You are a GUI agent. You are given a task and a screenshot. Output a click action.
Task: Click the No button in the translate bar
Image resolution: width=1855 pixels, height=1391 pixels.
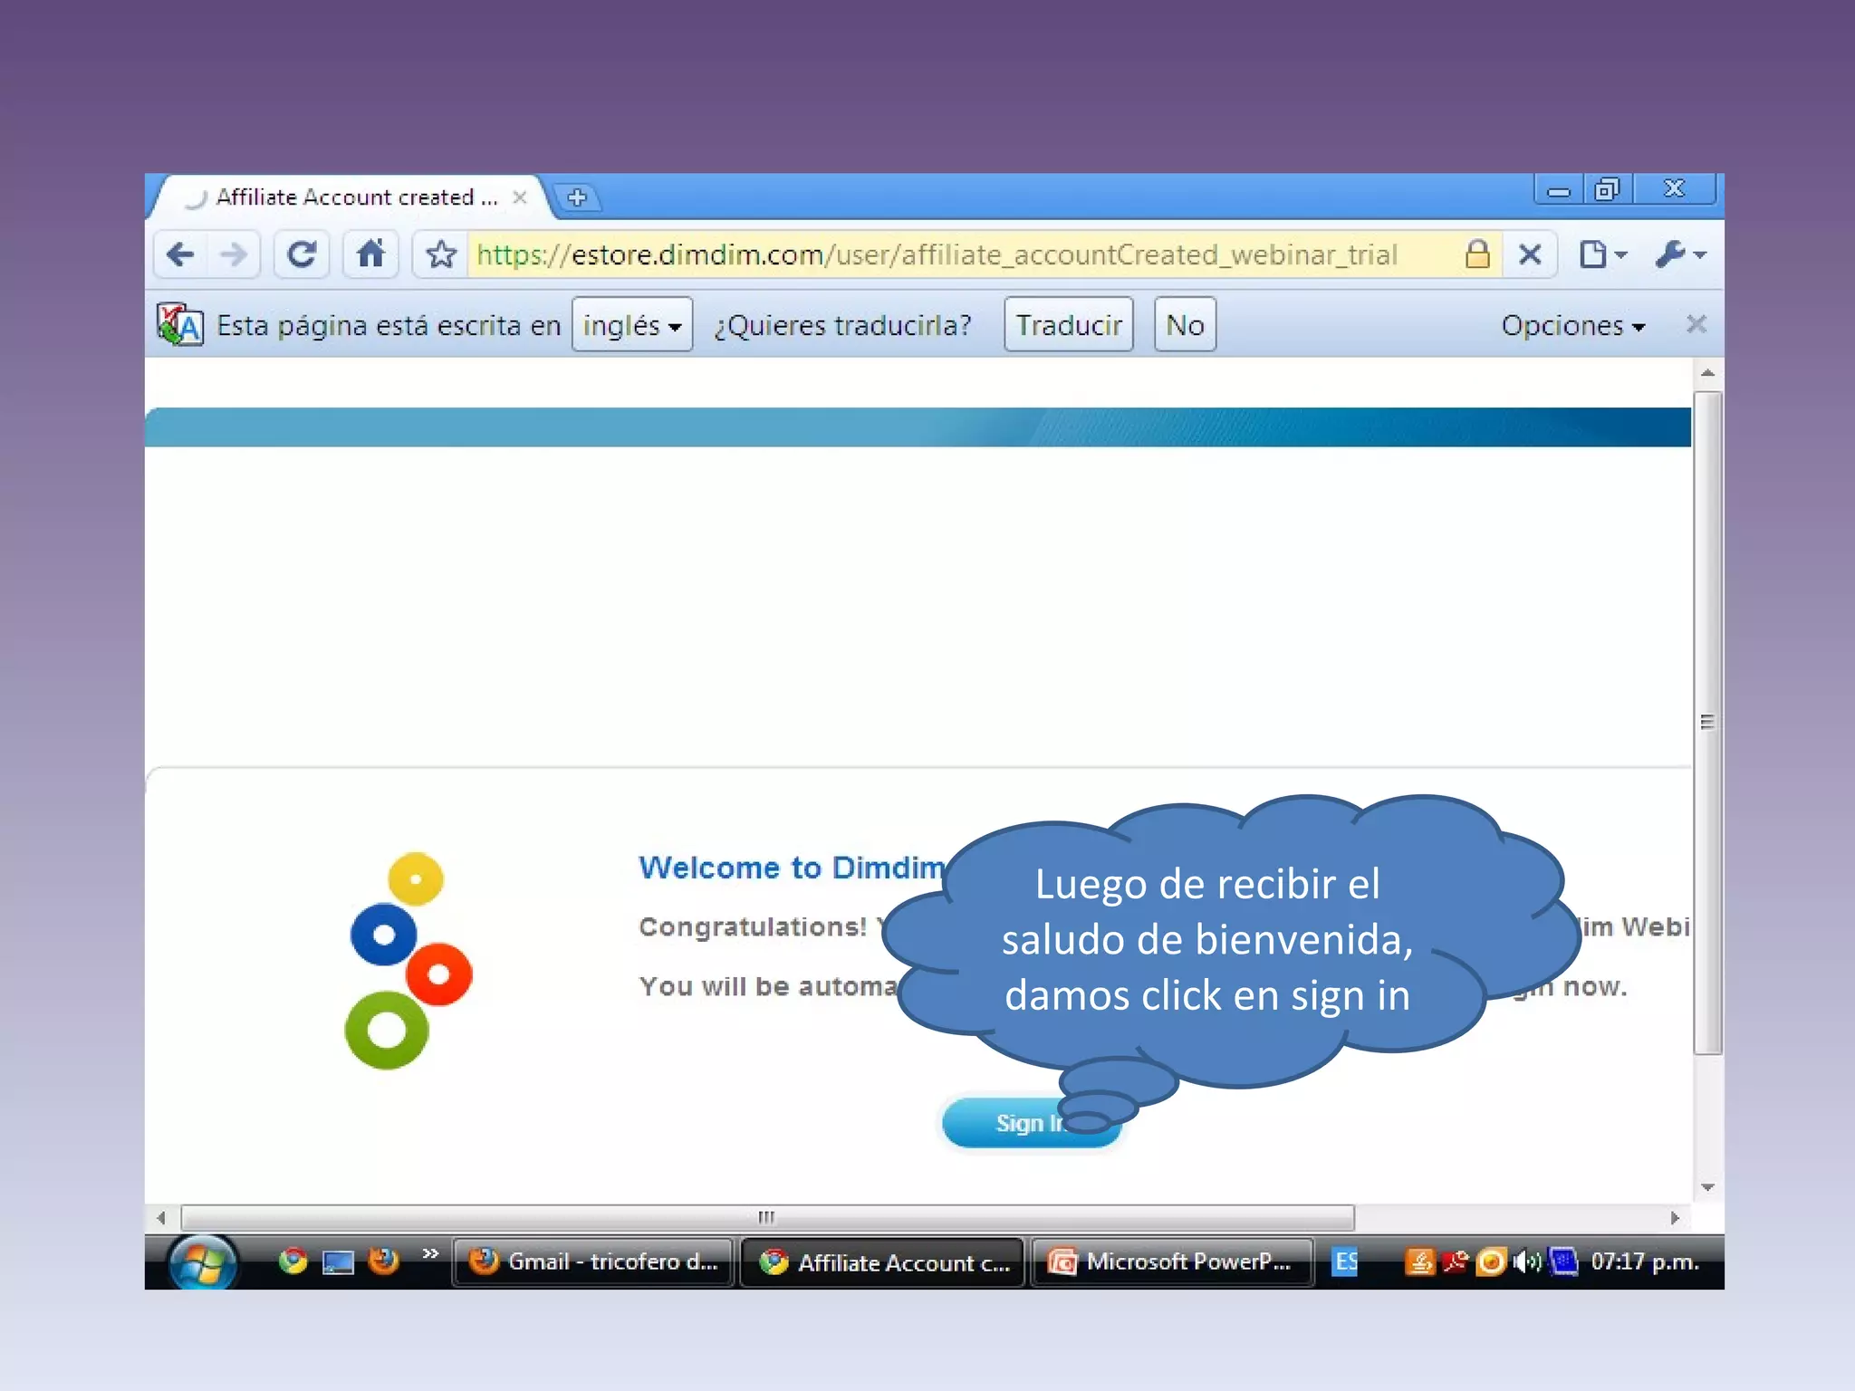click(x=1185, y=324)
